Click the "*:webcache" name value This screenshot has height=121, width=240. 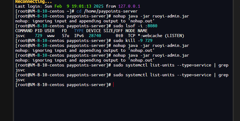click(150, 36)
